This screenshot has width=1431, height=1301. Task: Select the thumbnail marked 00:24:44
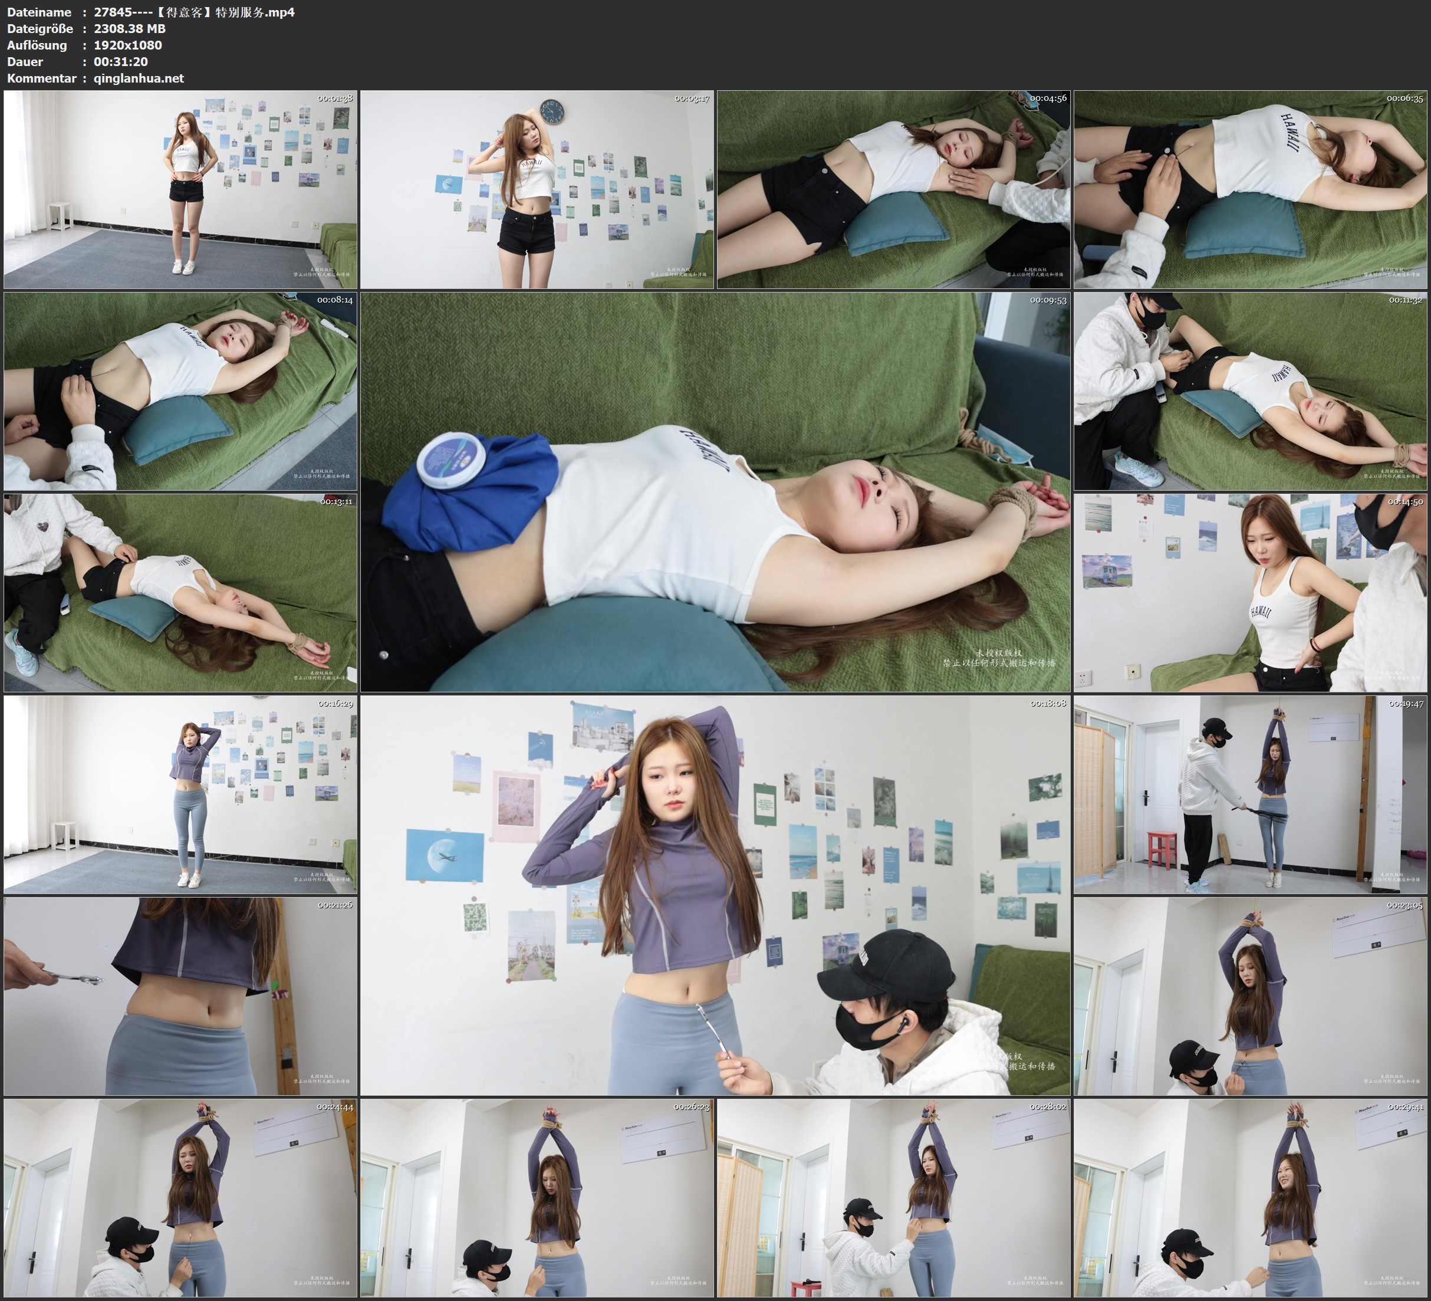tap(180, 1197)
